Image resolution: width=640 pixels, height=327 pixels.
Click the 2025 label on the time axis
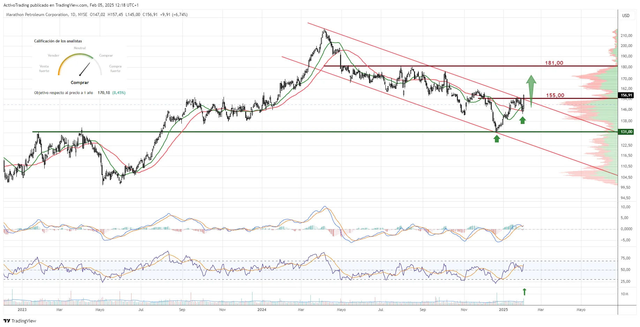(503, 310)
